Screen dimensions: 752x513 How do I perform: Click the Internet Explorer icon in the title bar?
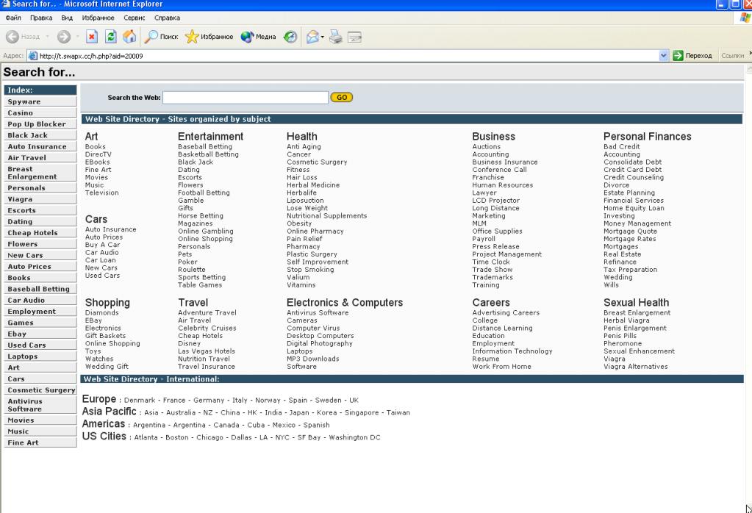[x=6, y=4]
